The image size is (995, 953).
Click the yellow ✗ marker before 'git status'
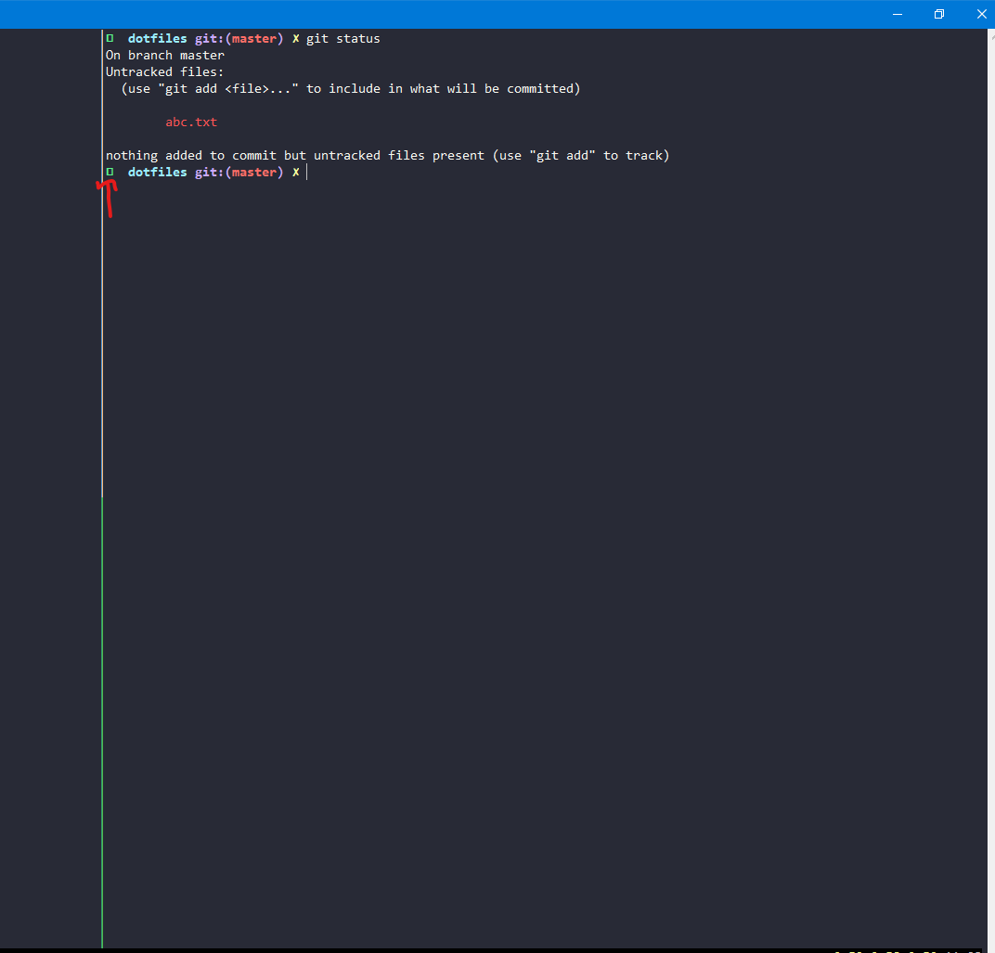[296, 39]
